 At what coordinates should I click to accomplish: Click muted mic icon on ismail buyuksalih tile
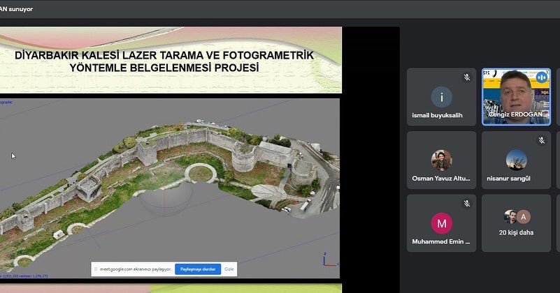467,77
